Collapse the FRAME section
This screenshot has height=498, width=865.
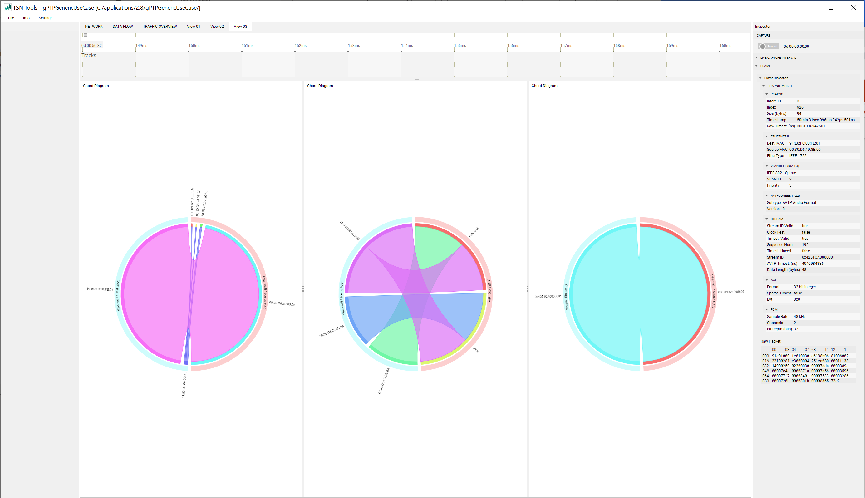(x=756, y=66)
